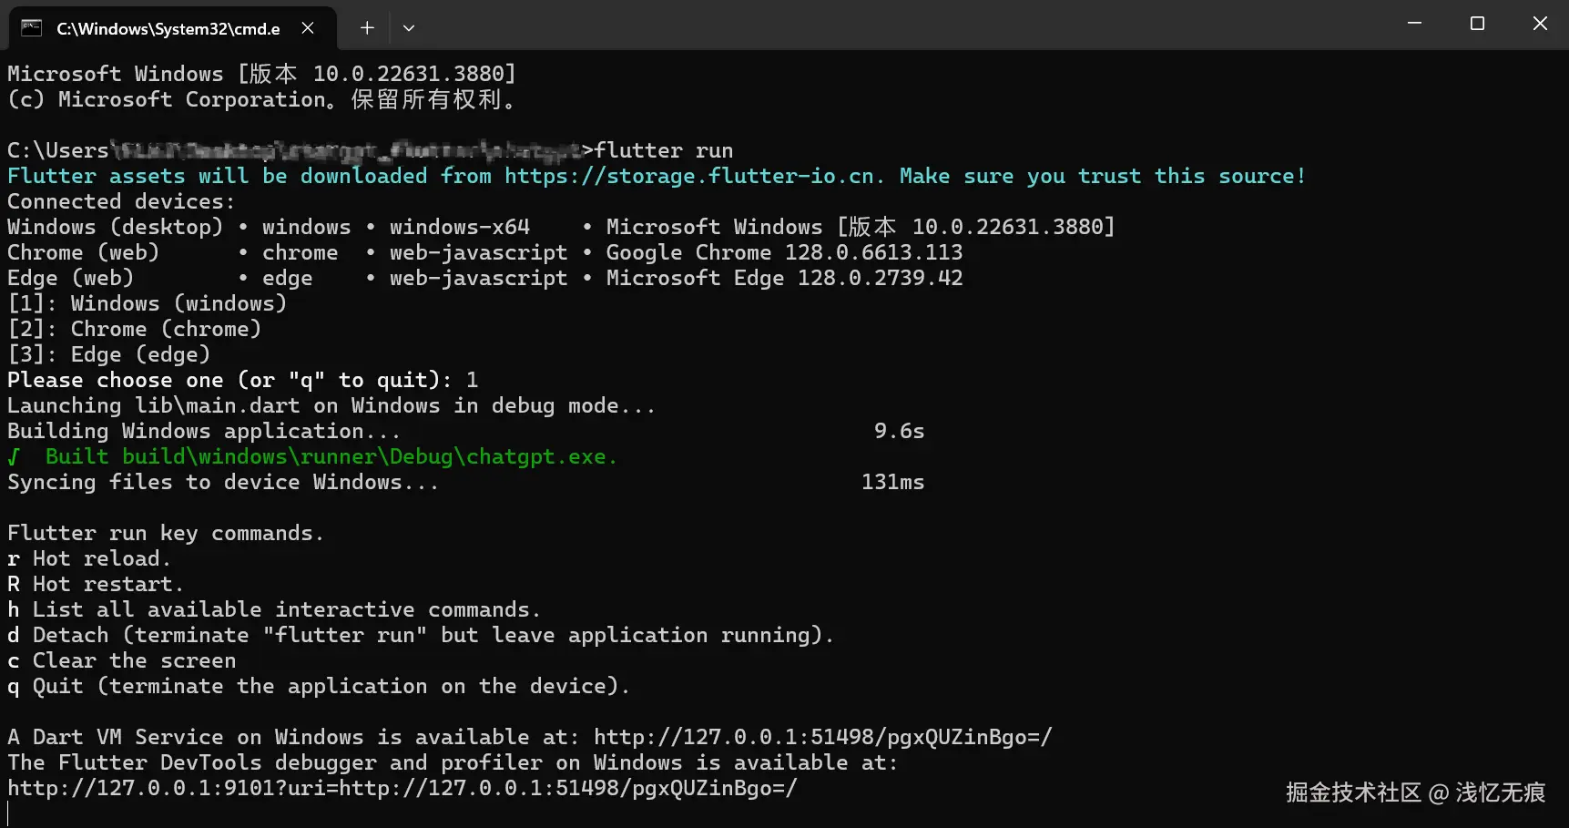Screen dimensions: 1569x828
Task: Click the "[3]: Edge (edge)" option line
Action: tap(108, 354)
